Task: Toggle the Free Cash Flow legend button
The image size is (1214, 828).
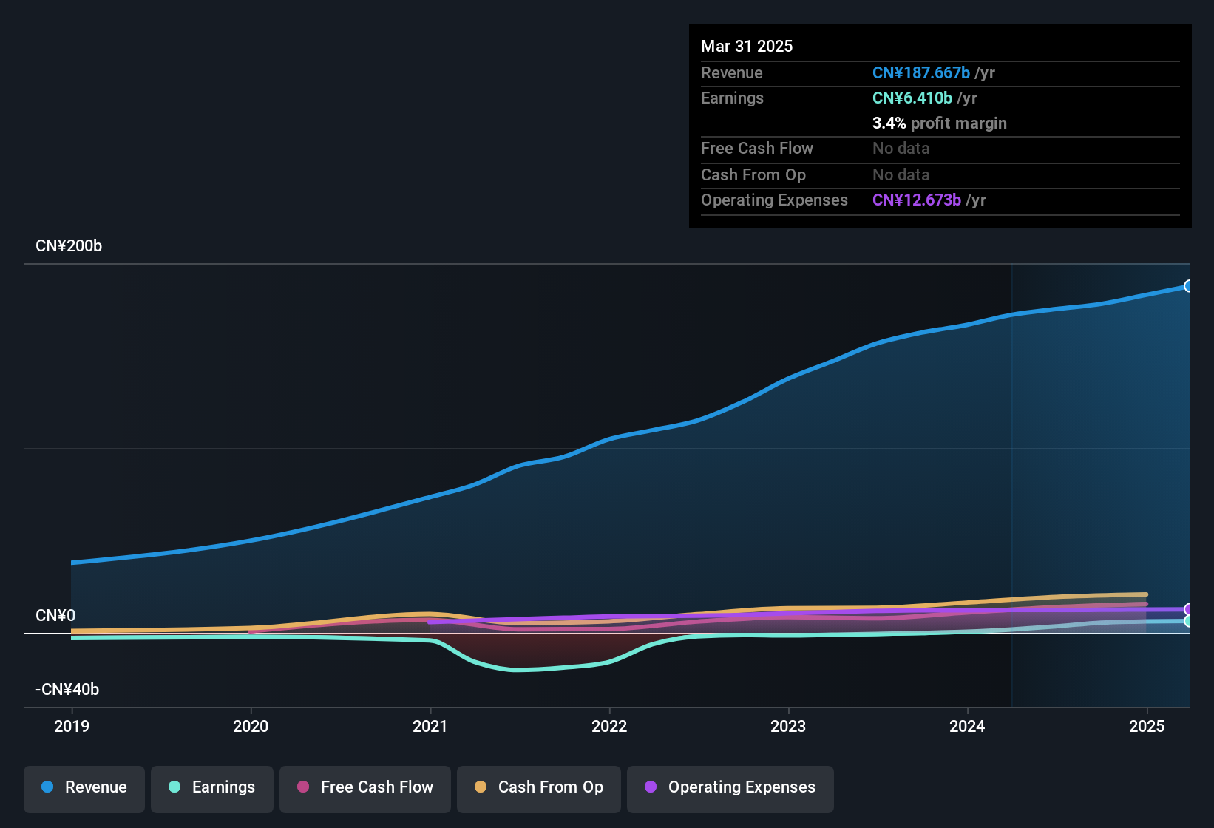Action: pyautogui.click(x=365, y=788)
